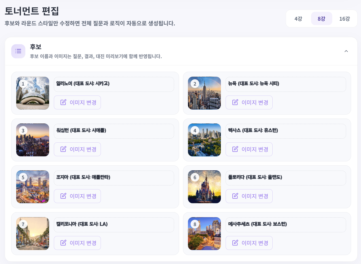Click the 후보 section title text
The image size is (361, 264).
click(36, 47)
